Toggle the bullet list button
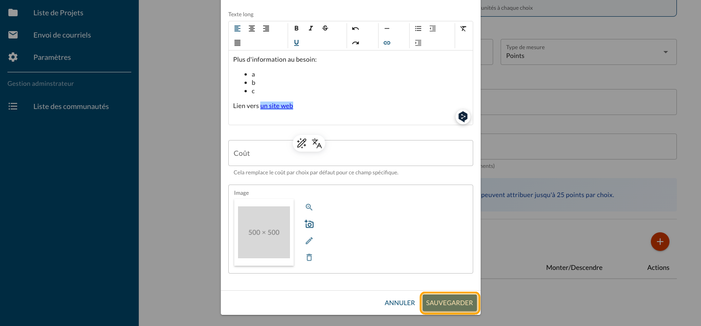Viewport: 701px width, 326px height. [x=418, y=28]
